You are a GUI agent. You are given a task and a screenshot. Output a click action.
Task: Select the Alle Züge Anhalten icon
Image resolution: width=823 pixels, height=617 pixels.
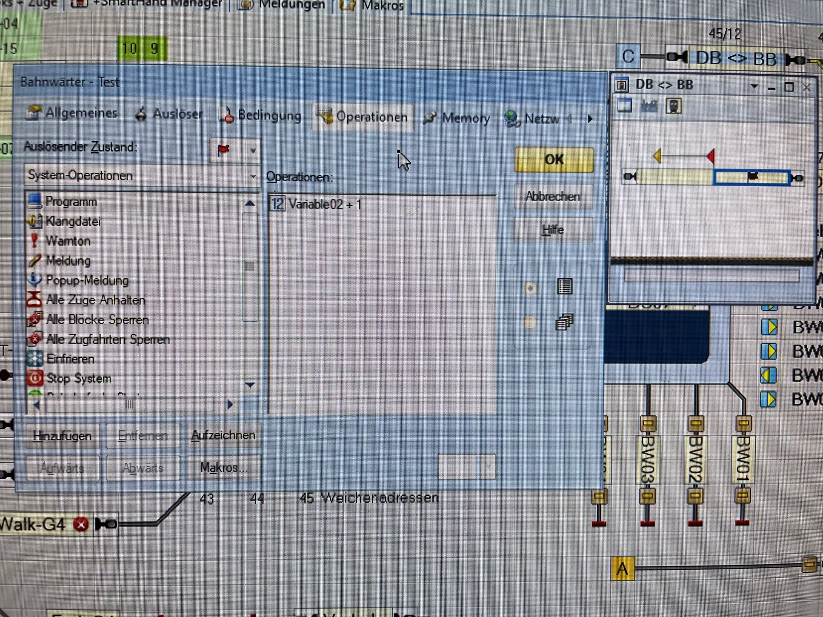coord(35,299)
